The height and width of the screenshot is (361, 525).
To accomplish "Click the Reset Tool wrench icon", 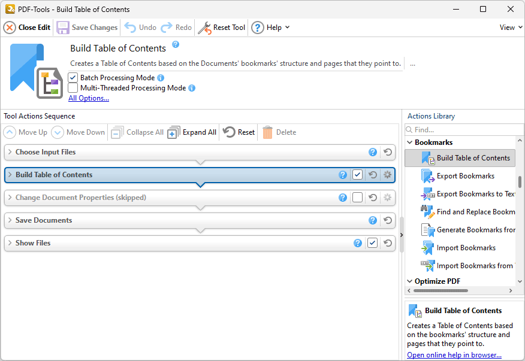I will point(204,28).
